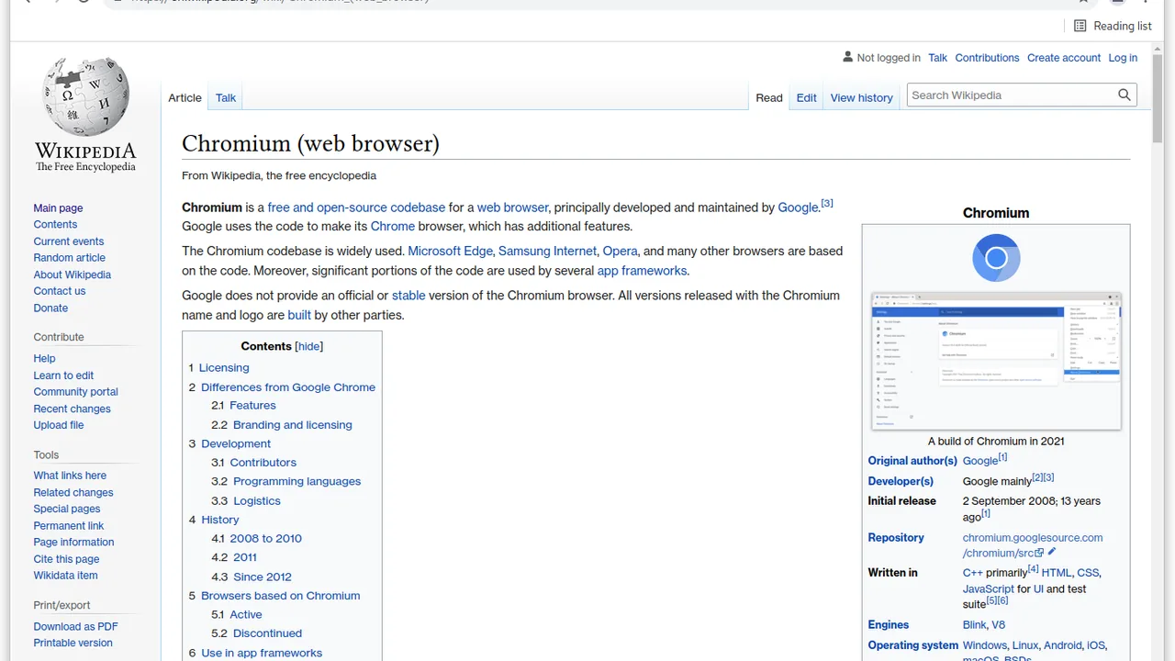The width and height of the screenshot is (1175, 661).
Task: Open the Edit tab
Action: [807, 97]
